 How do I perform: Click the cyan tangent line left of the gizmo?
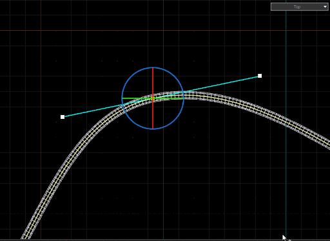click(x=92, y=111)
